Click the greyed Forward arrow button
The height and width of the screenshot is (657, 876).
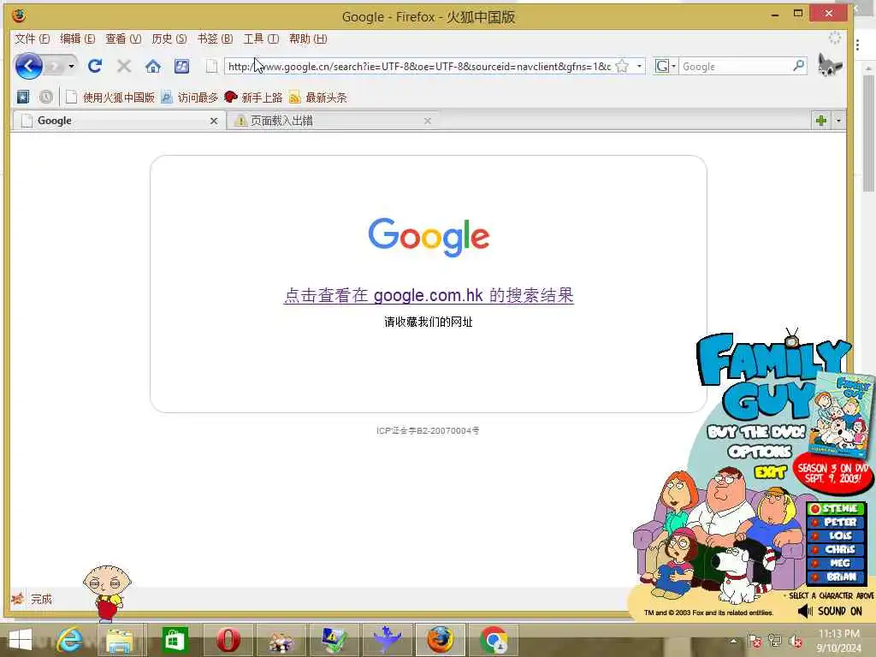(54, 67)
